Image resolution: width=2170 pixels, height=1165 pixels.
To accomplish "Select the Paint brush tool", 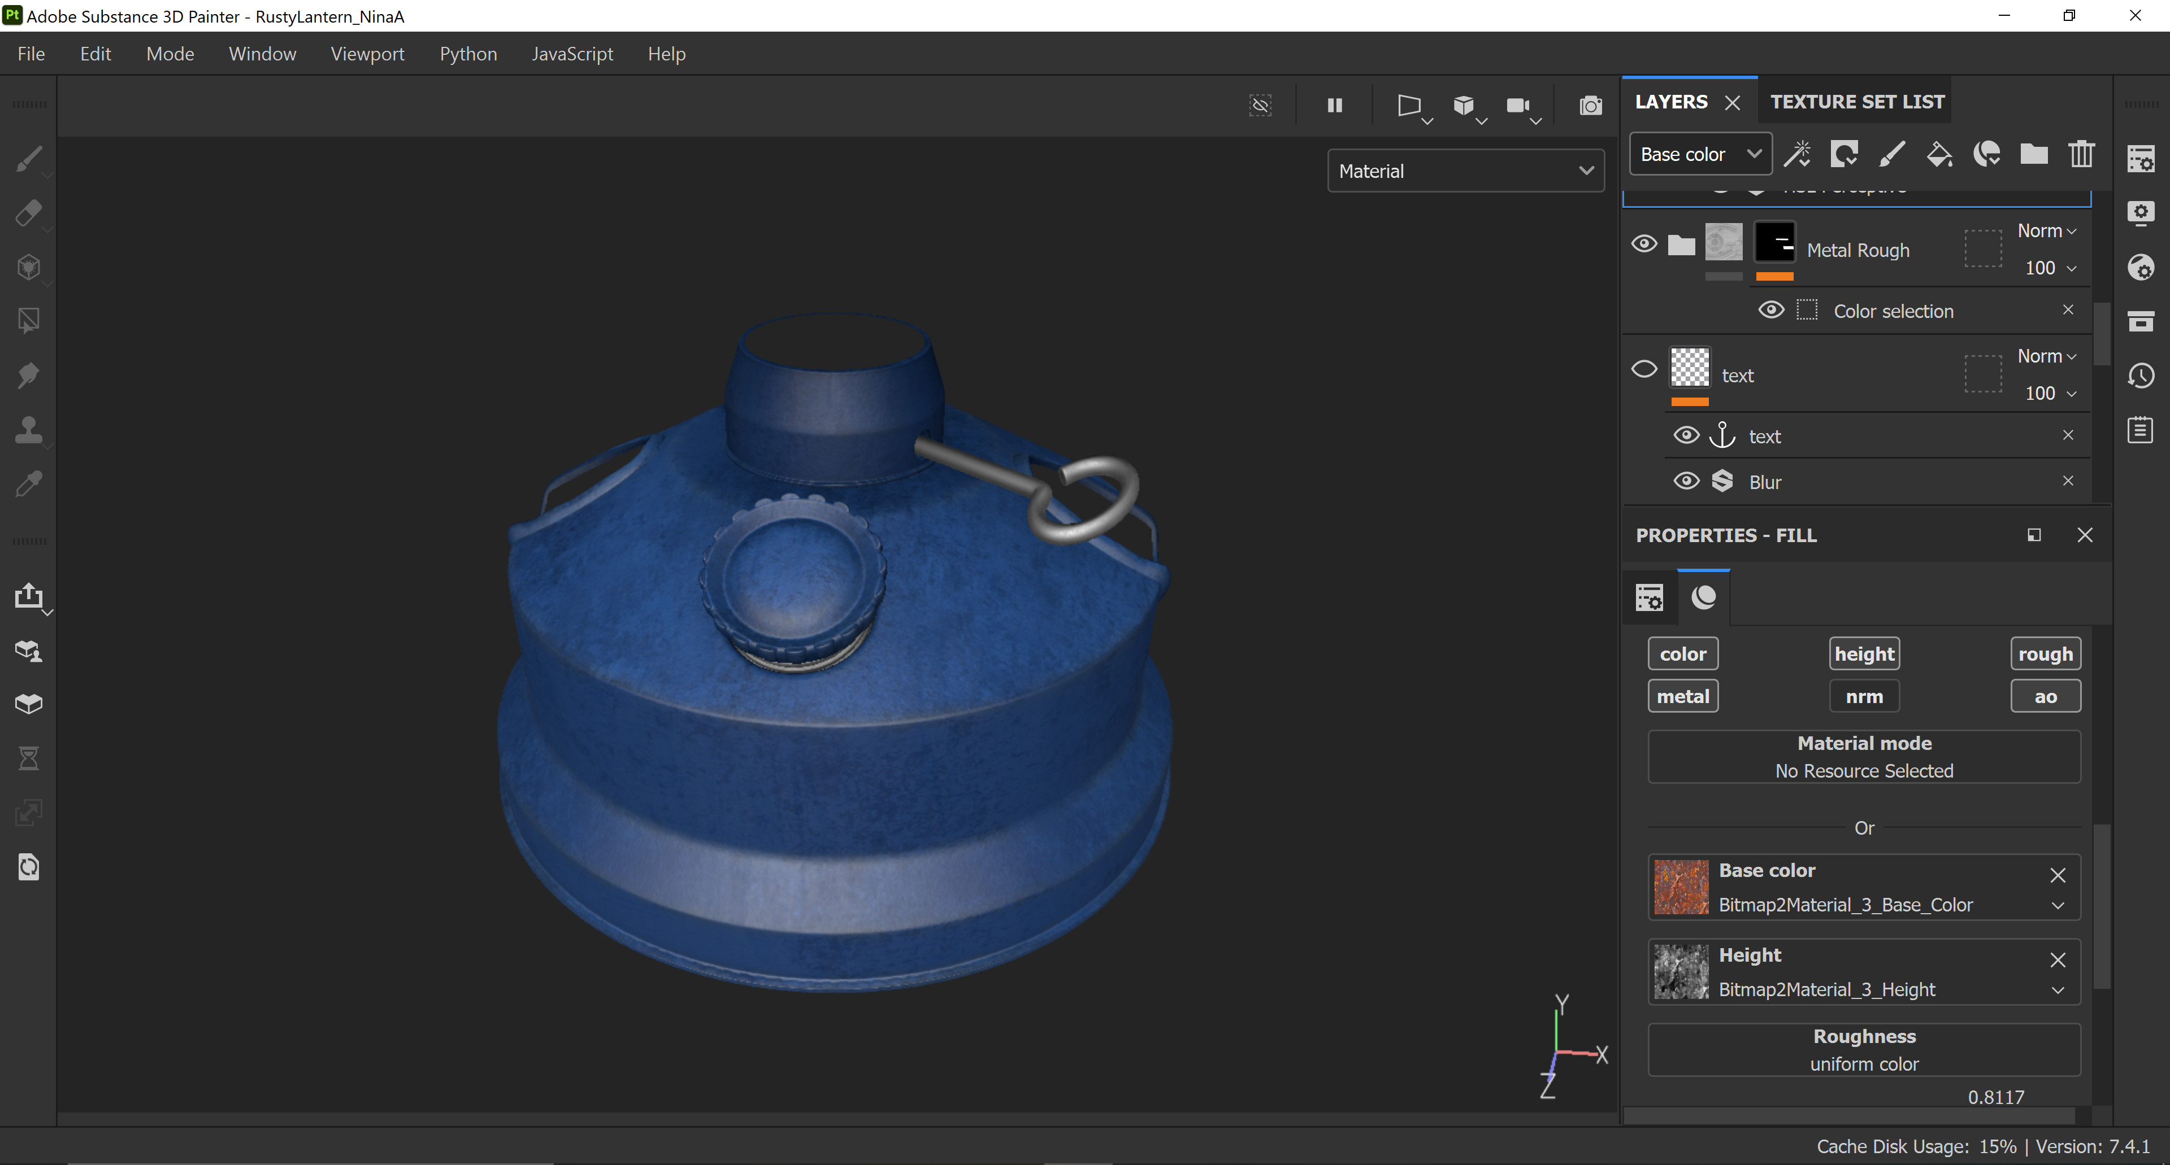I will 29,159.
